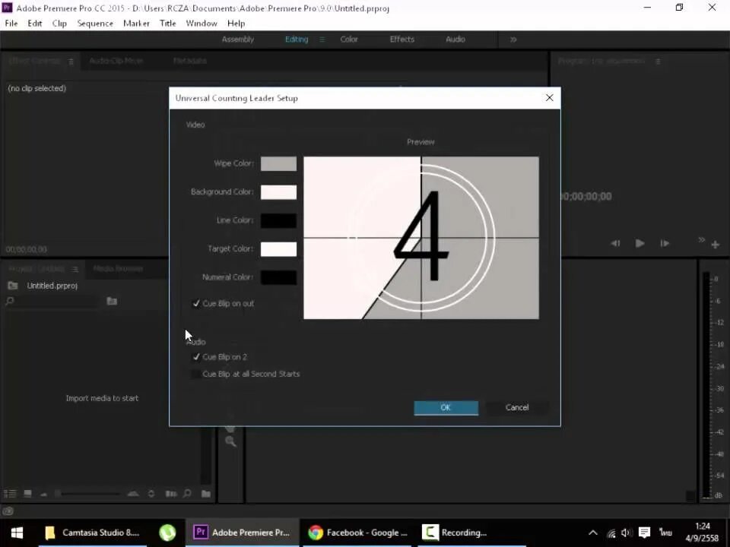Open the Effect Controls panel menu
The width and height of the screenshot is (730, 547).
[71, 62]
